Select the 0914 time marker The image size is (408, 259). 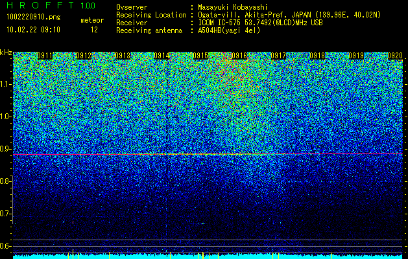pos(162,56)
